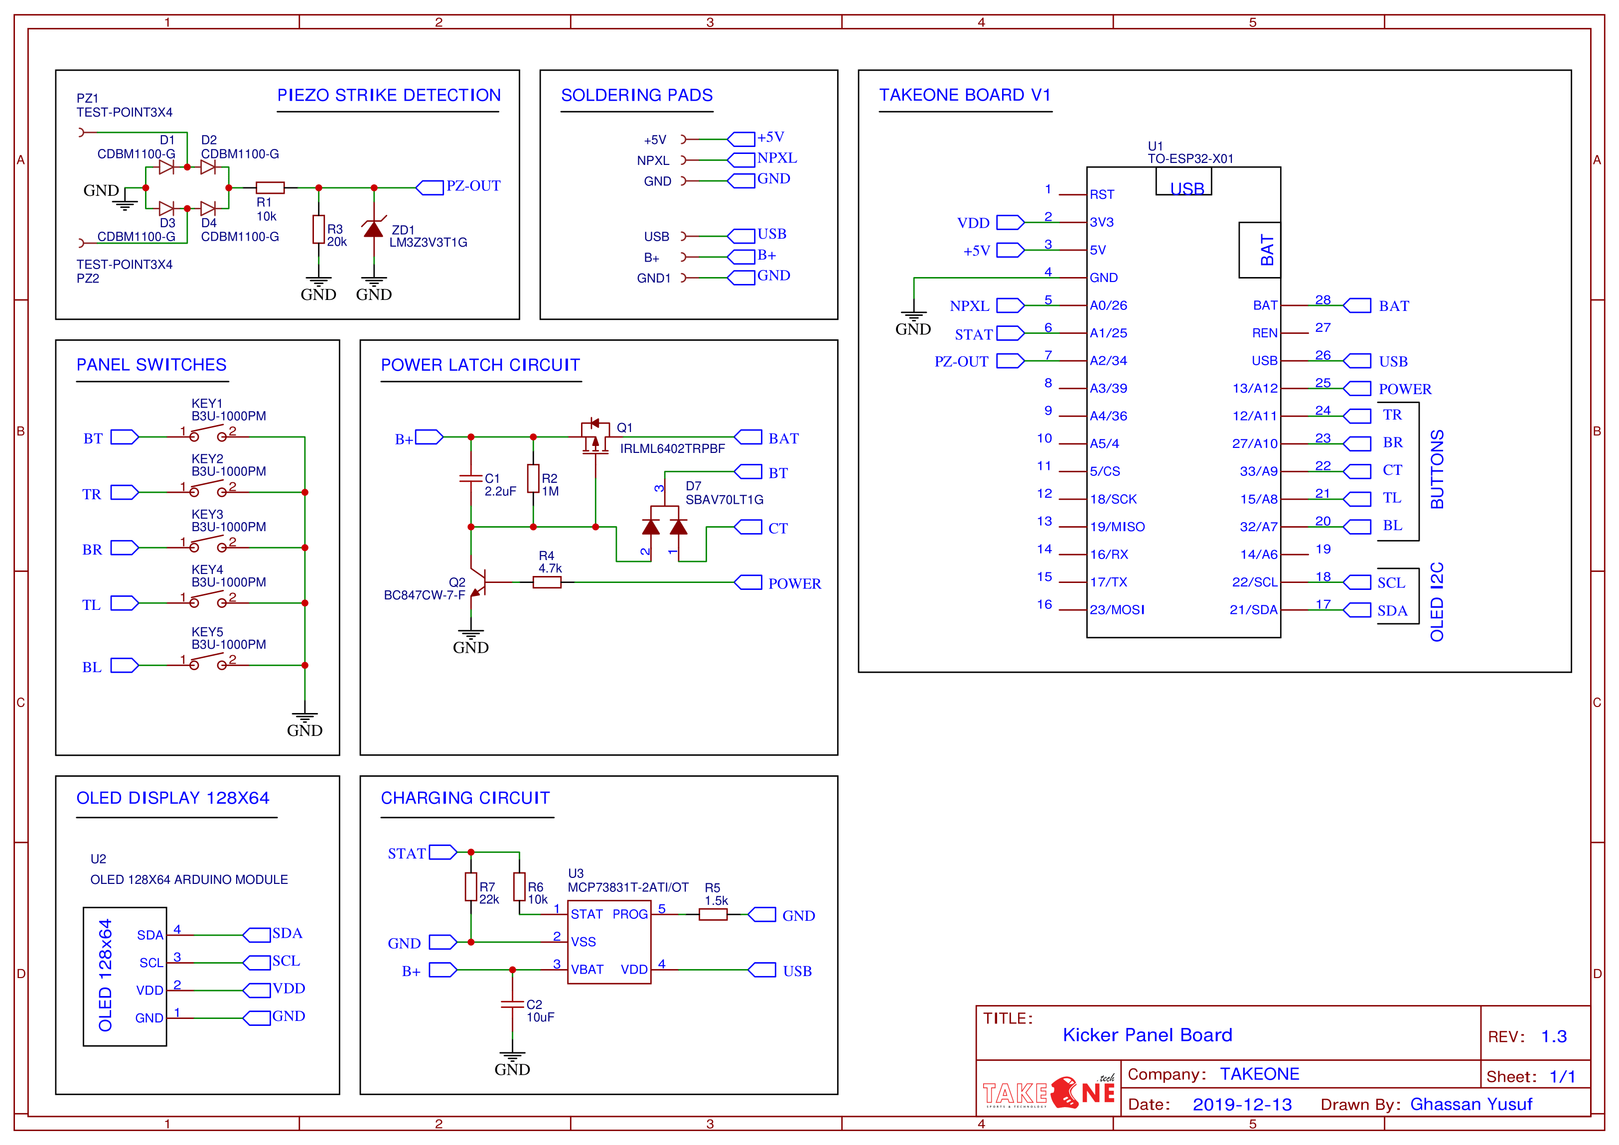Select the R1 10k resistor symbol
This screenshot has width=1619, height=1145.
270,187
